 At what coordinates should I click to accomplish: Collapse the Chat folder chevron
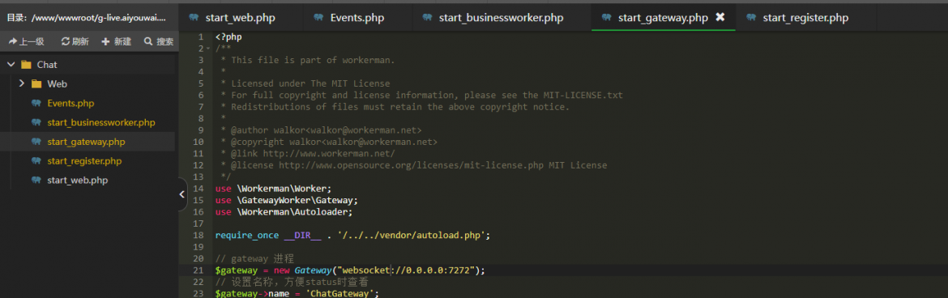click(11, 65)
